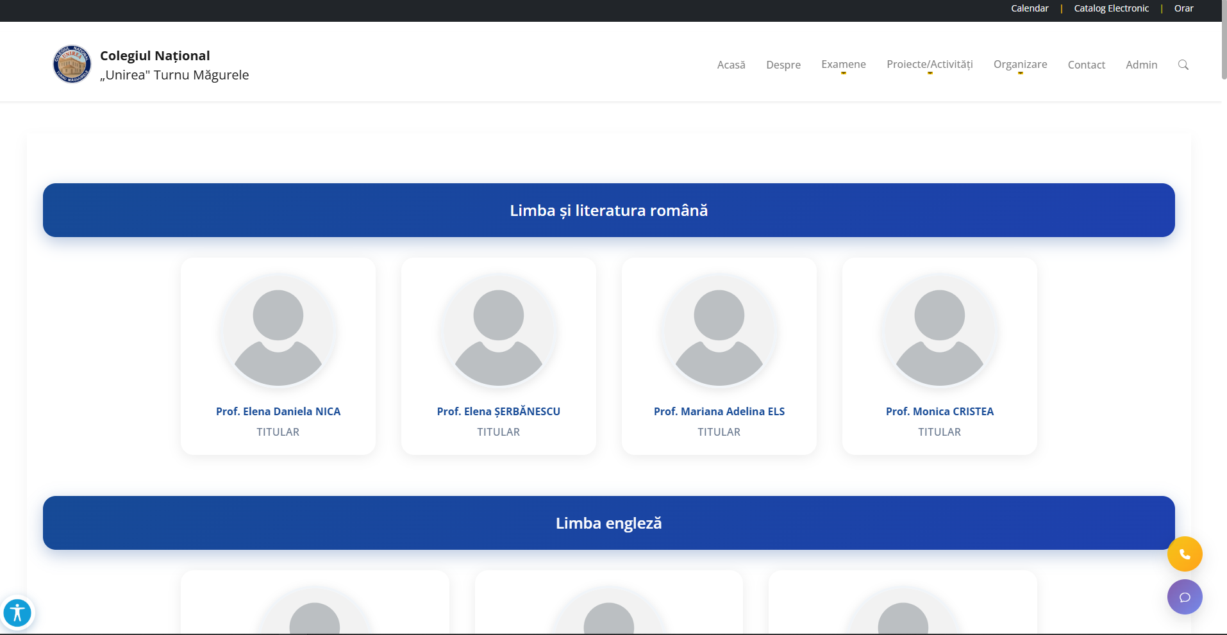Open the Orar link in top bar
Viewport: 1227px width, 635px height.
coord(1184,8)
